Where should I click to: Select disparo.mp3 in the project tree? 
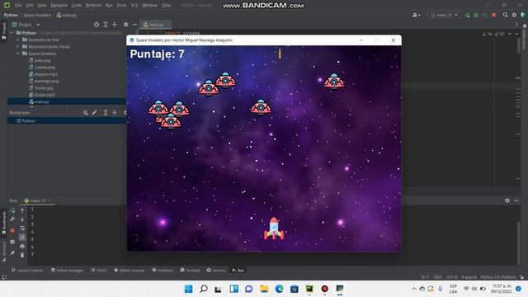click(x=46, y=74)
